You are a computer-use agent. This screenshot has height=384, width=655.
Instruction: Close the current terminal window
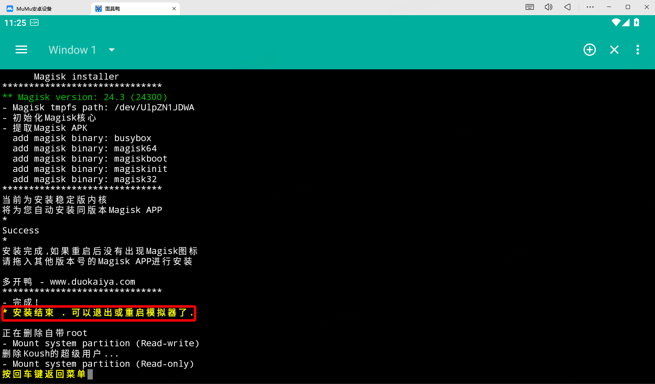[x=614, y=50]
